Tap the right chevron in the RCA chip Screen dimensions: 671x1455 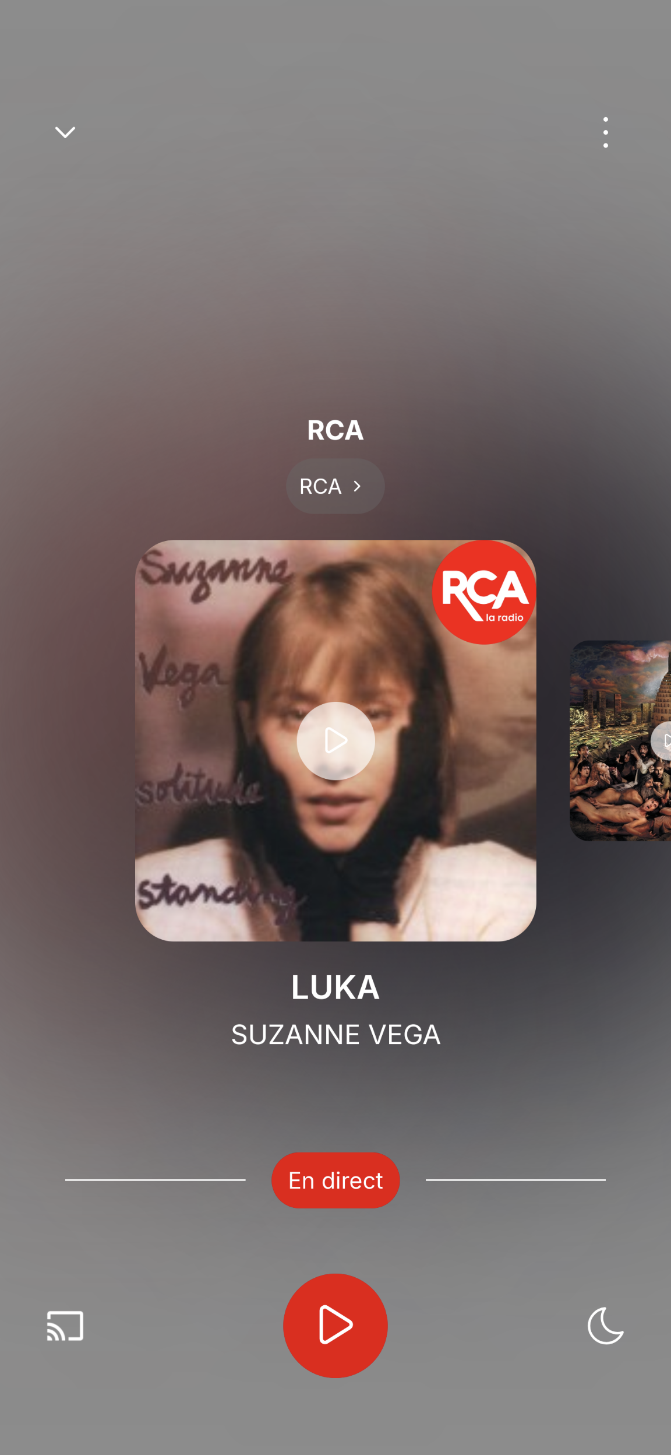(357, 486)
